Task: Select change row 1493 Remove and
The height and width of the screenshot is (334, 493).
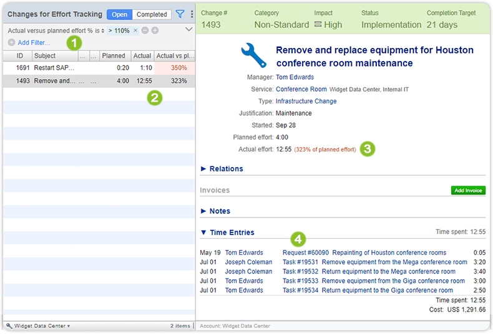Action: tap(99, 81)
